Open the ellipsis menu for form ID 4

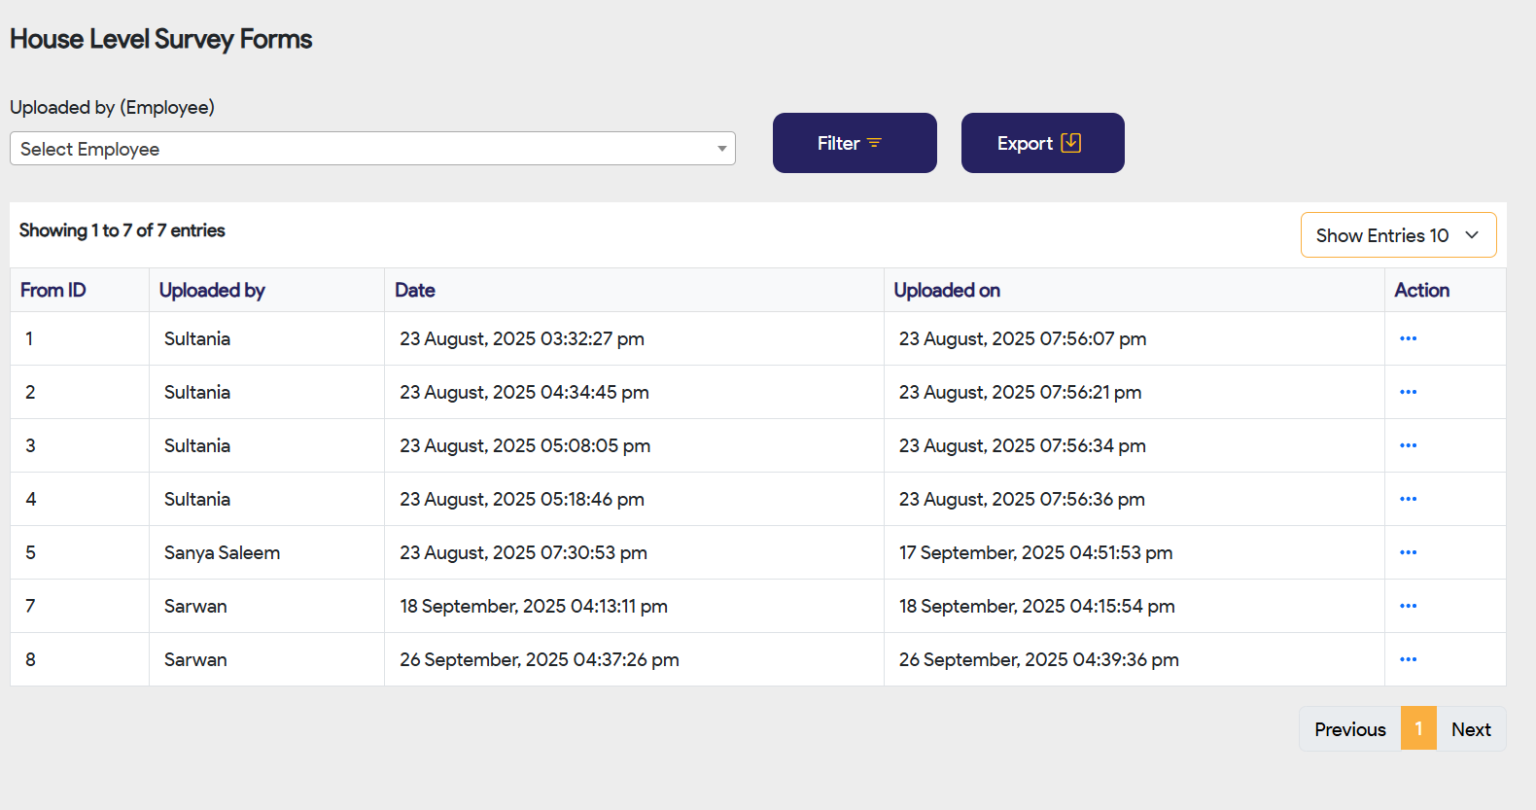click(x=1408, y=499)
